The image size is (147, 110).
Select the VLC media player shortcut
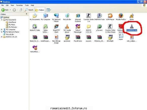[67, 29]
